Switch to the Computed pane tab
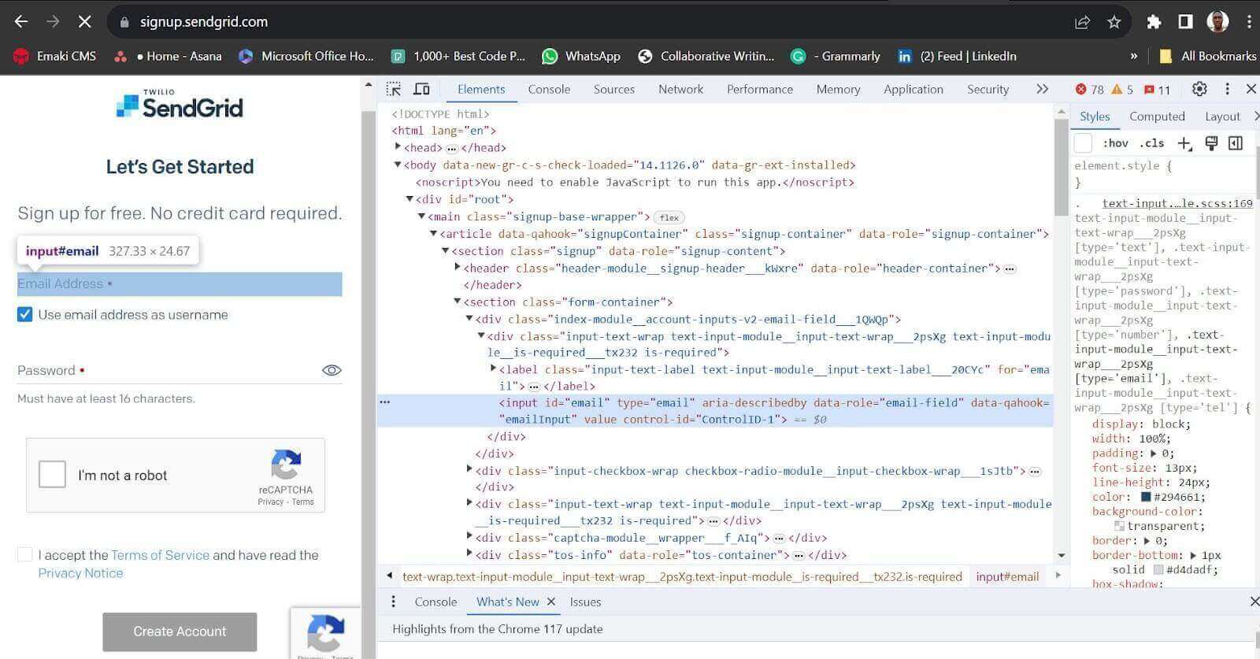Viewport: 1260px width, 659px height. coord(1157,117)
